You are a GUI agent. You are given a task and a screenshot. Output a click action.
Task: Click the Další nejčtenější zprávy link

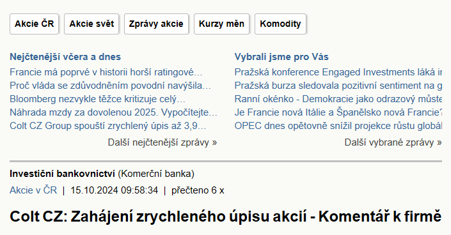(x=162, y=142)
